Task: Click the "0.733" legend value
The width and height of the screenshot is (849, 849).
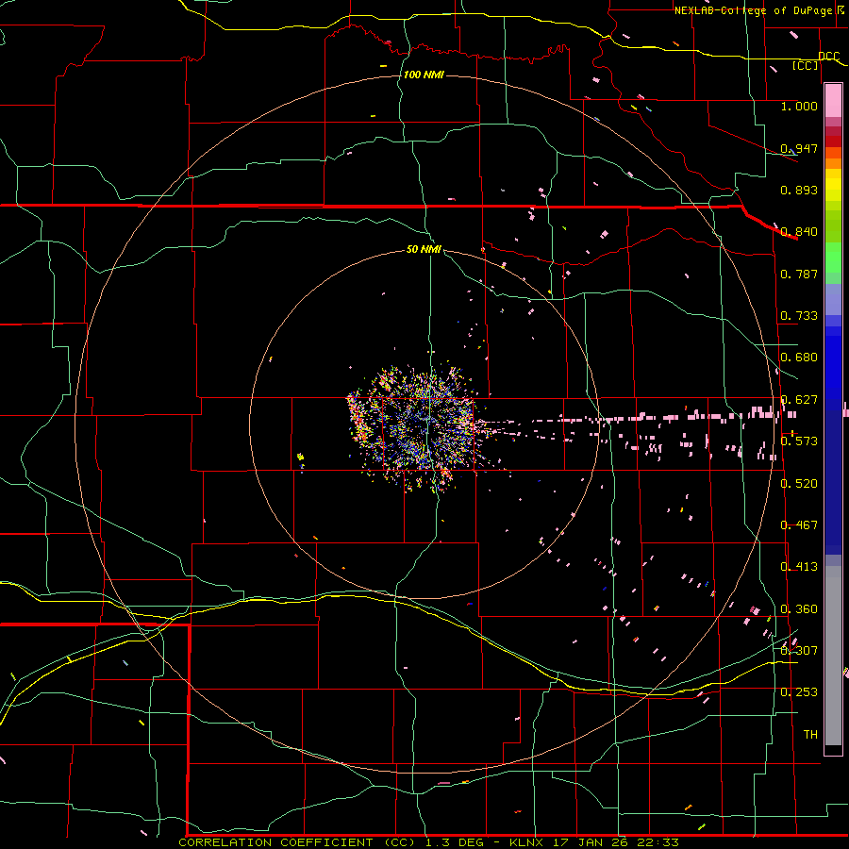Action: pos(799,316)
